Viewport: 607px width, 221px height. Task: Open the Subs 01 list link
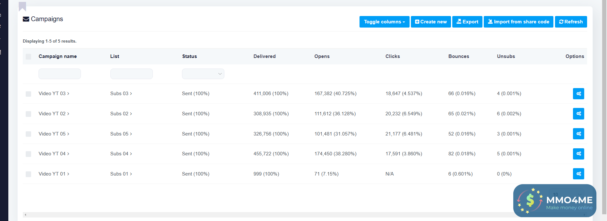[x=121, y=174]
